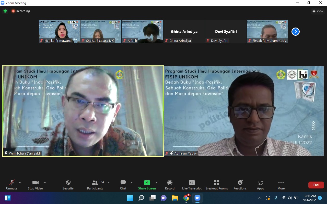Screen dimensions: 327x204
Task: Open File Explorer from taskbar
Action: [175, 198]
